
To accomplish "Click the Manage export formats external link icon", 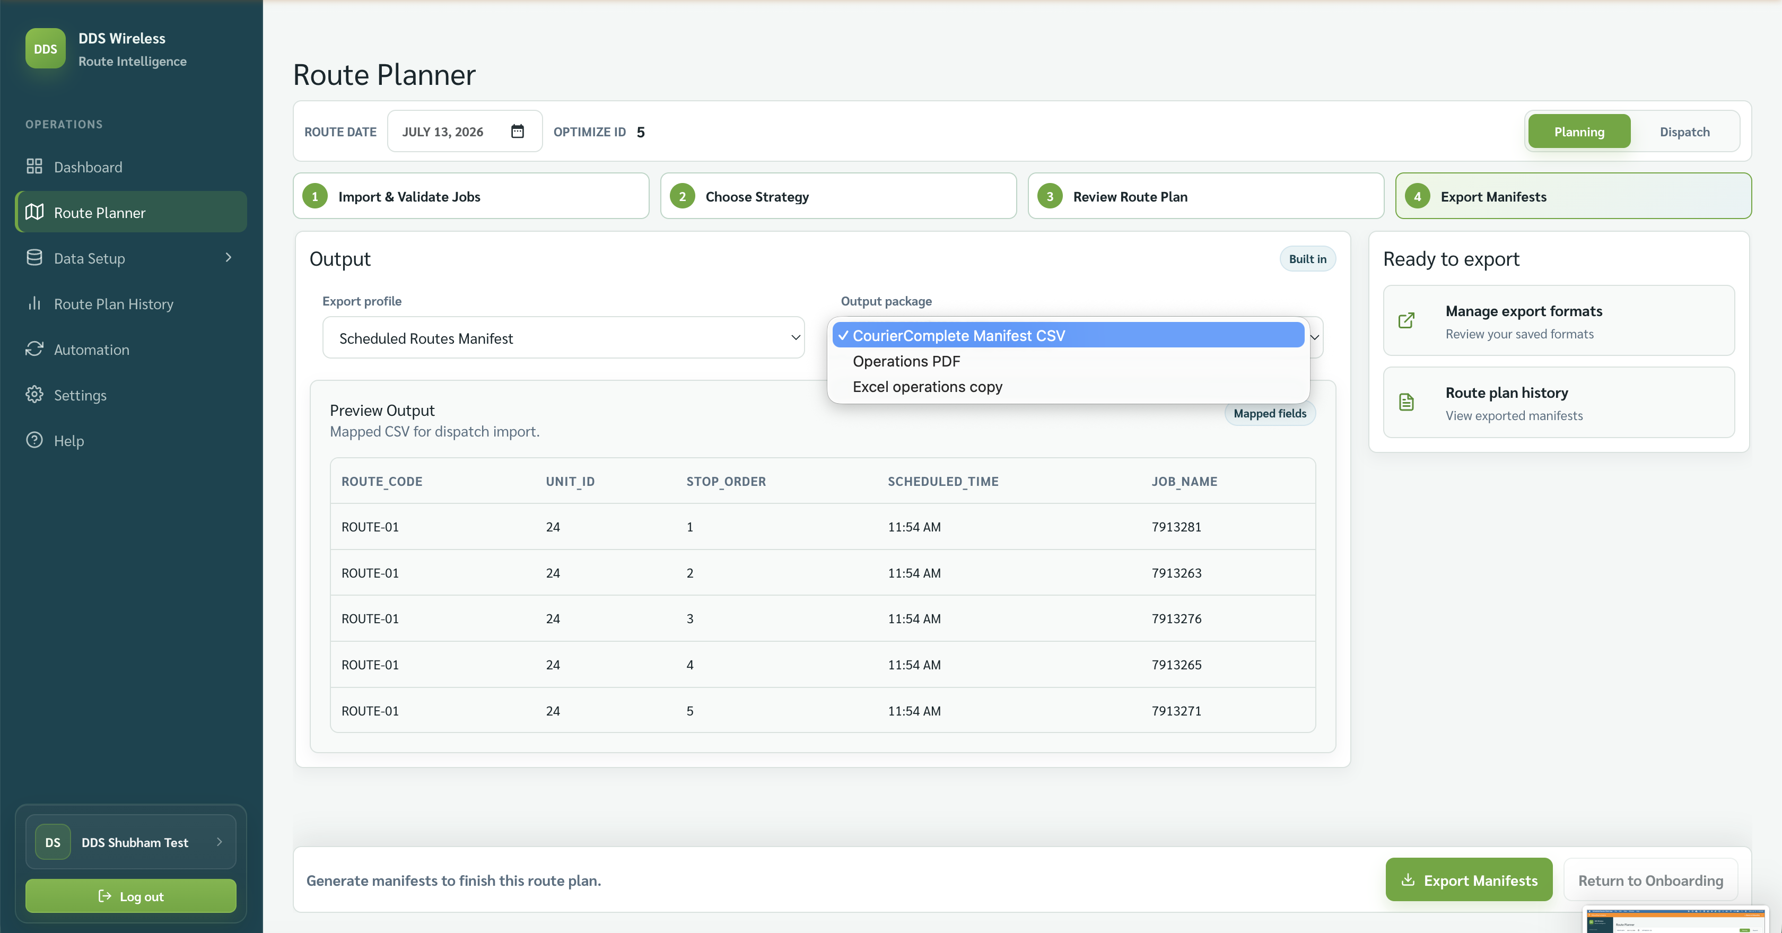I will tap(1407, 321).
